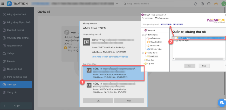The width and height of the screenshot is (226, 110).
Task: Click NewCA certificate list horizontal scrollbar
Action: (x=199, y=59)
